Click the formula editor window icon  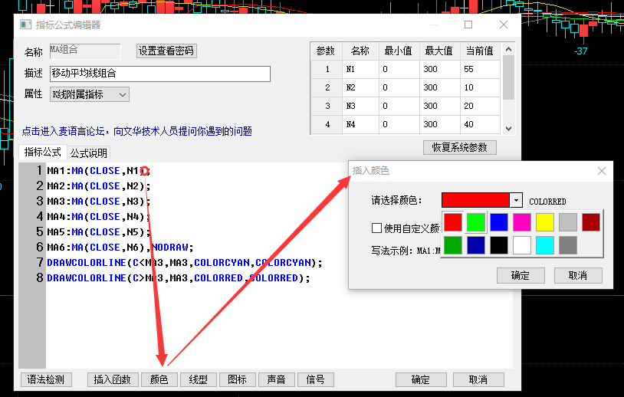pos(25,25)
